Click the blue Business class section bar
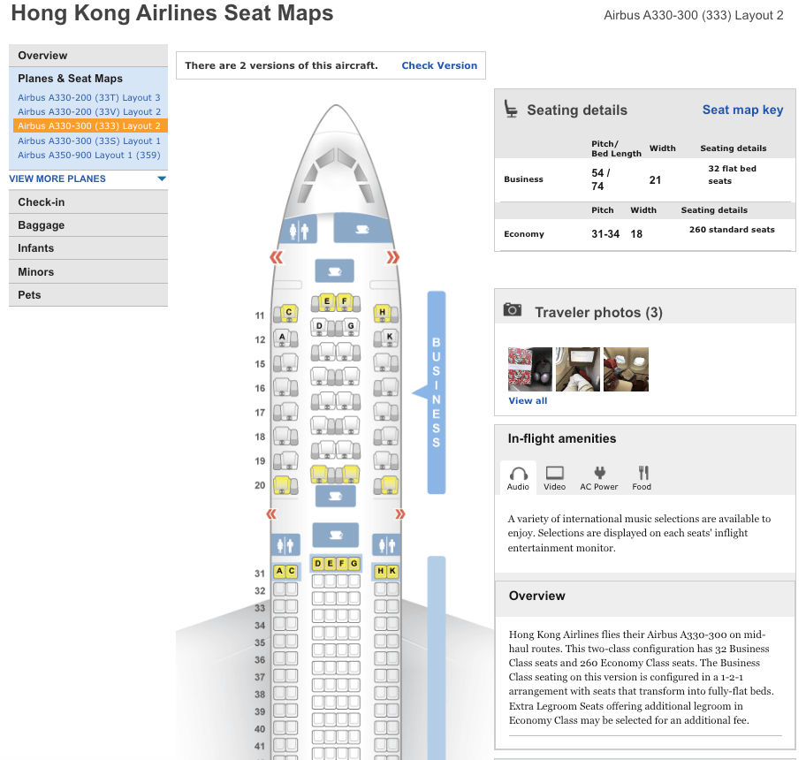Image resolution: width=806 pixels, height=760 pixels. [436, 391]
